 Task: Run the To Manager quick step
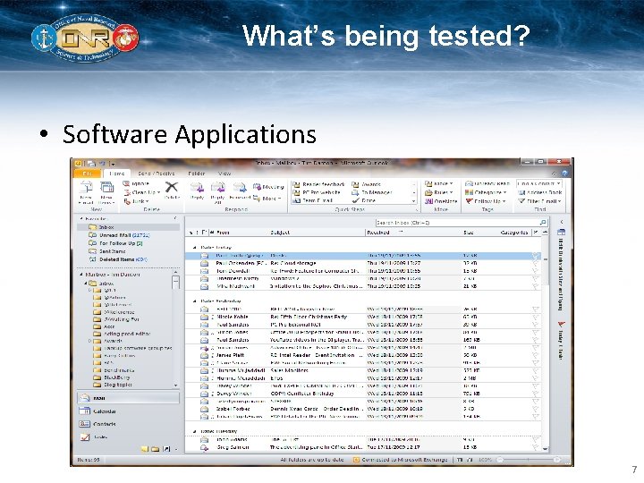372,192
